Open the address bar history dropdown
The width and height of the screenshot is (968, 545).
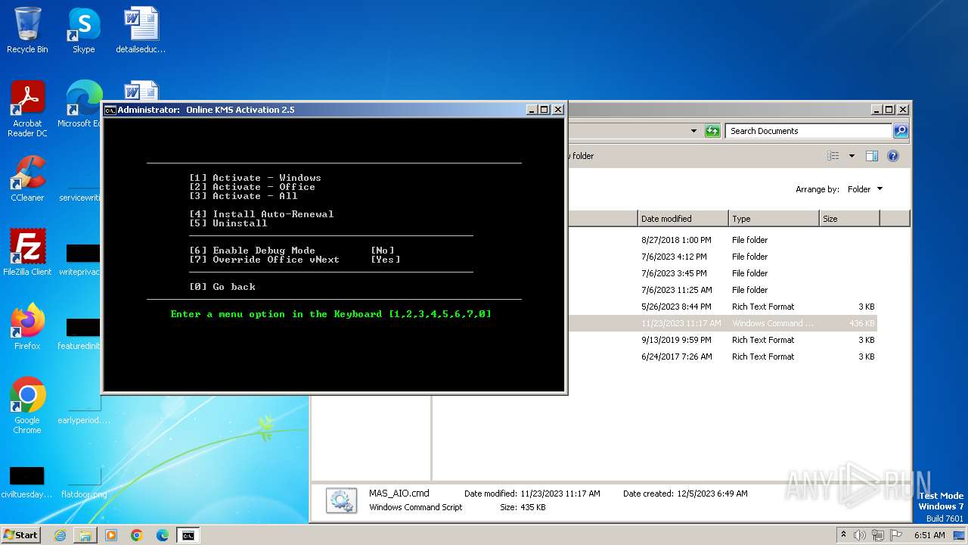(693, 131)
